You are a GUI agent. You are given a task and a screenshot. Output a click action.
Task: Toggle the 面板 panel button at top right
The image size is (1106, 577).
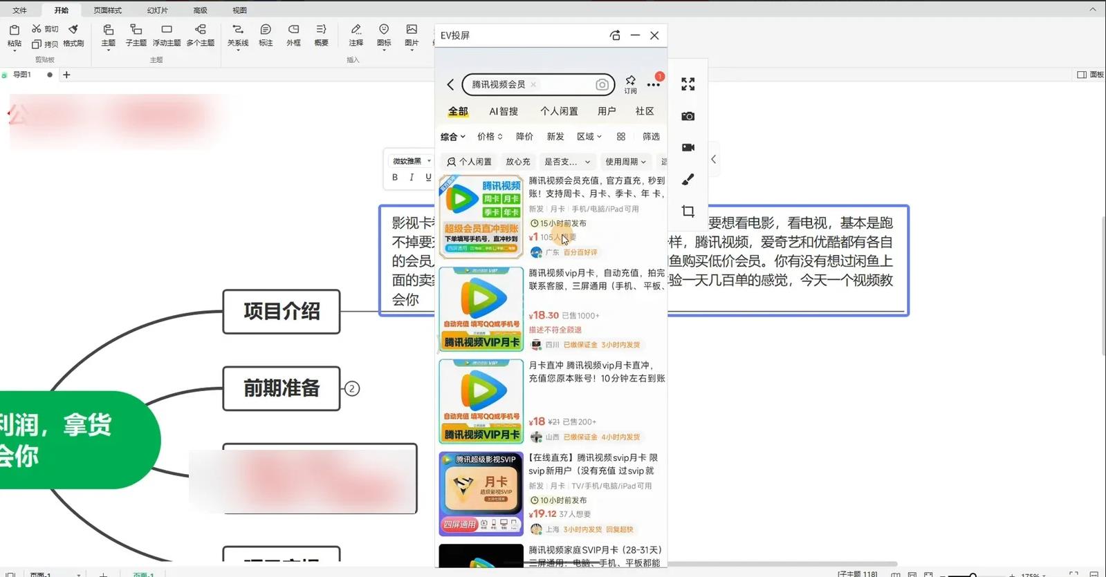pyautogui.click(x=1090, y=75)
